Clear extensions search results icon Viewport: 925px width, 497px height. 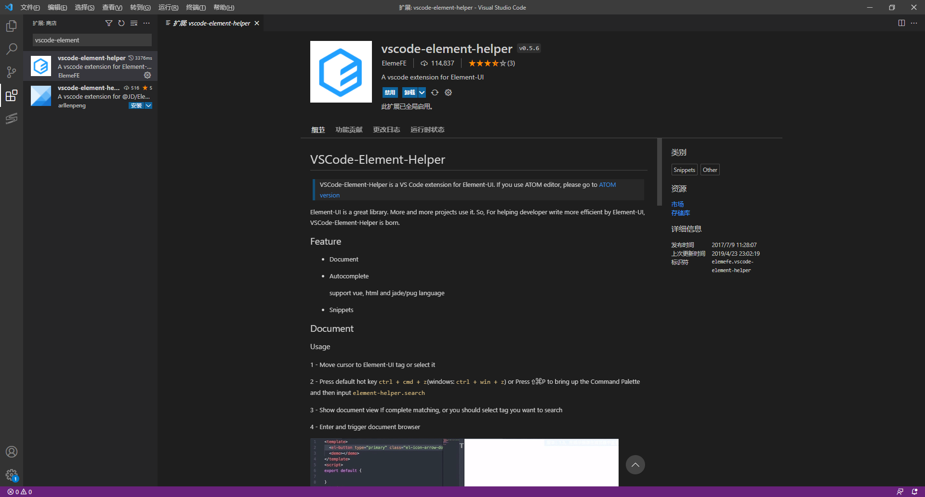click(x=134, y=23)
